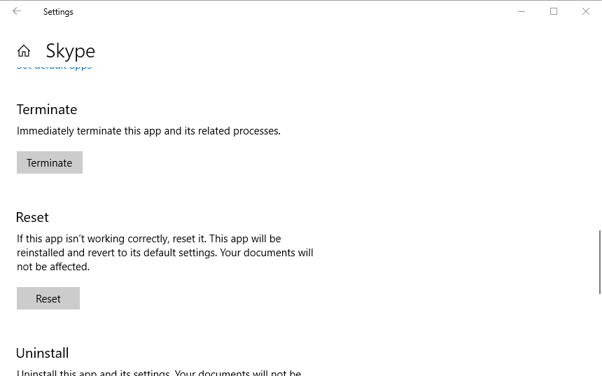
Task: Click the Reset button
Action: [48, 298]
